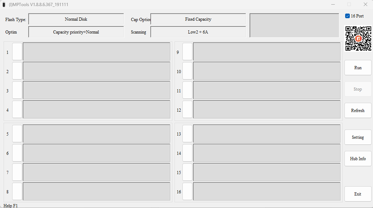Click the port 5 progress bar area

(96, 134)
